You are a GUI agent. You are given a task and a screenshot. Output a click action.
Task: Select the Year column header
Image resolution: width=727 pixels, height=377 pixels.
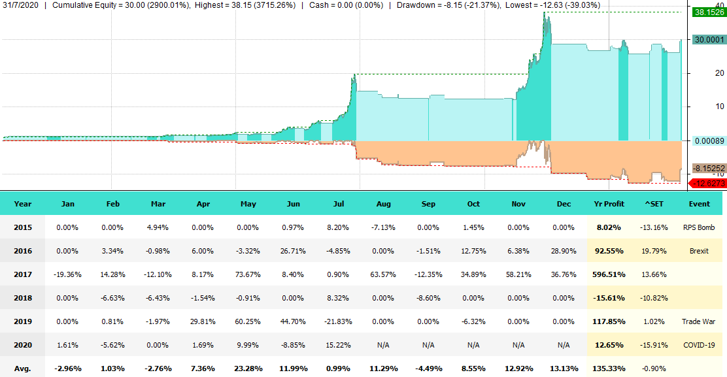point(23,204)
